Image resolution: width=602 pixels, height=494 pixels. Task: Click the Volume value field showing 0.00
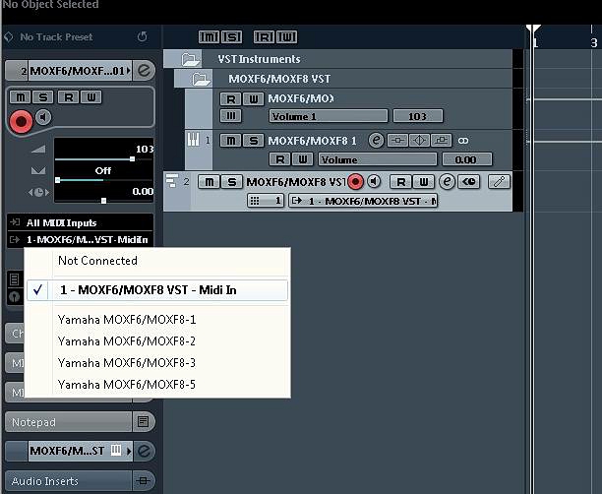pyautogui.click(x=466, y=159)
